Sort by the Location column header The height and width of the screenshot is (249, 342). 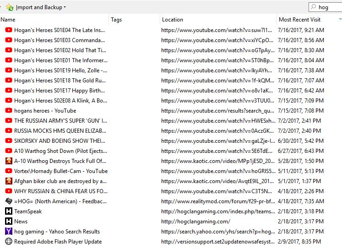173,20
